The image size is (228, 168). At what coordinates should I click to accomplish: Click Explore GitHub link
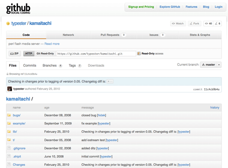170,7
